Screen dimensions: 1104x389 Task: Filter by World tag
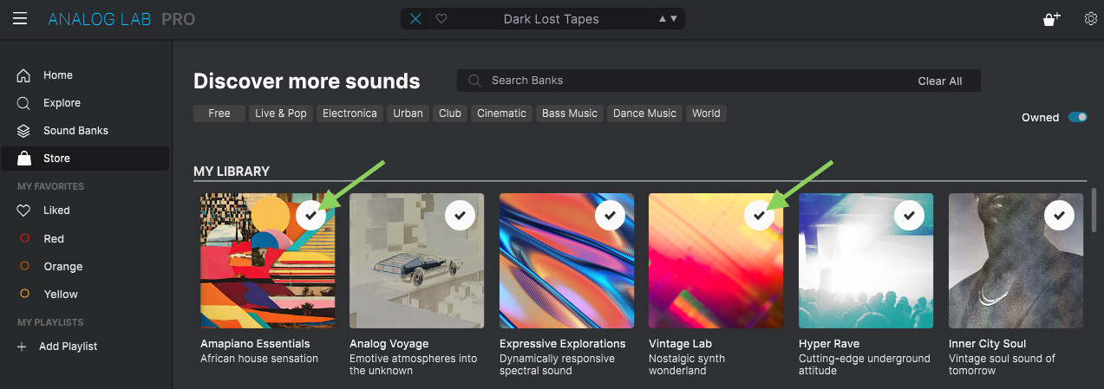[x=706, y=113]
